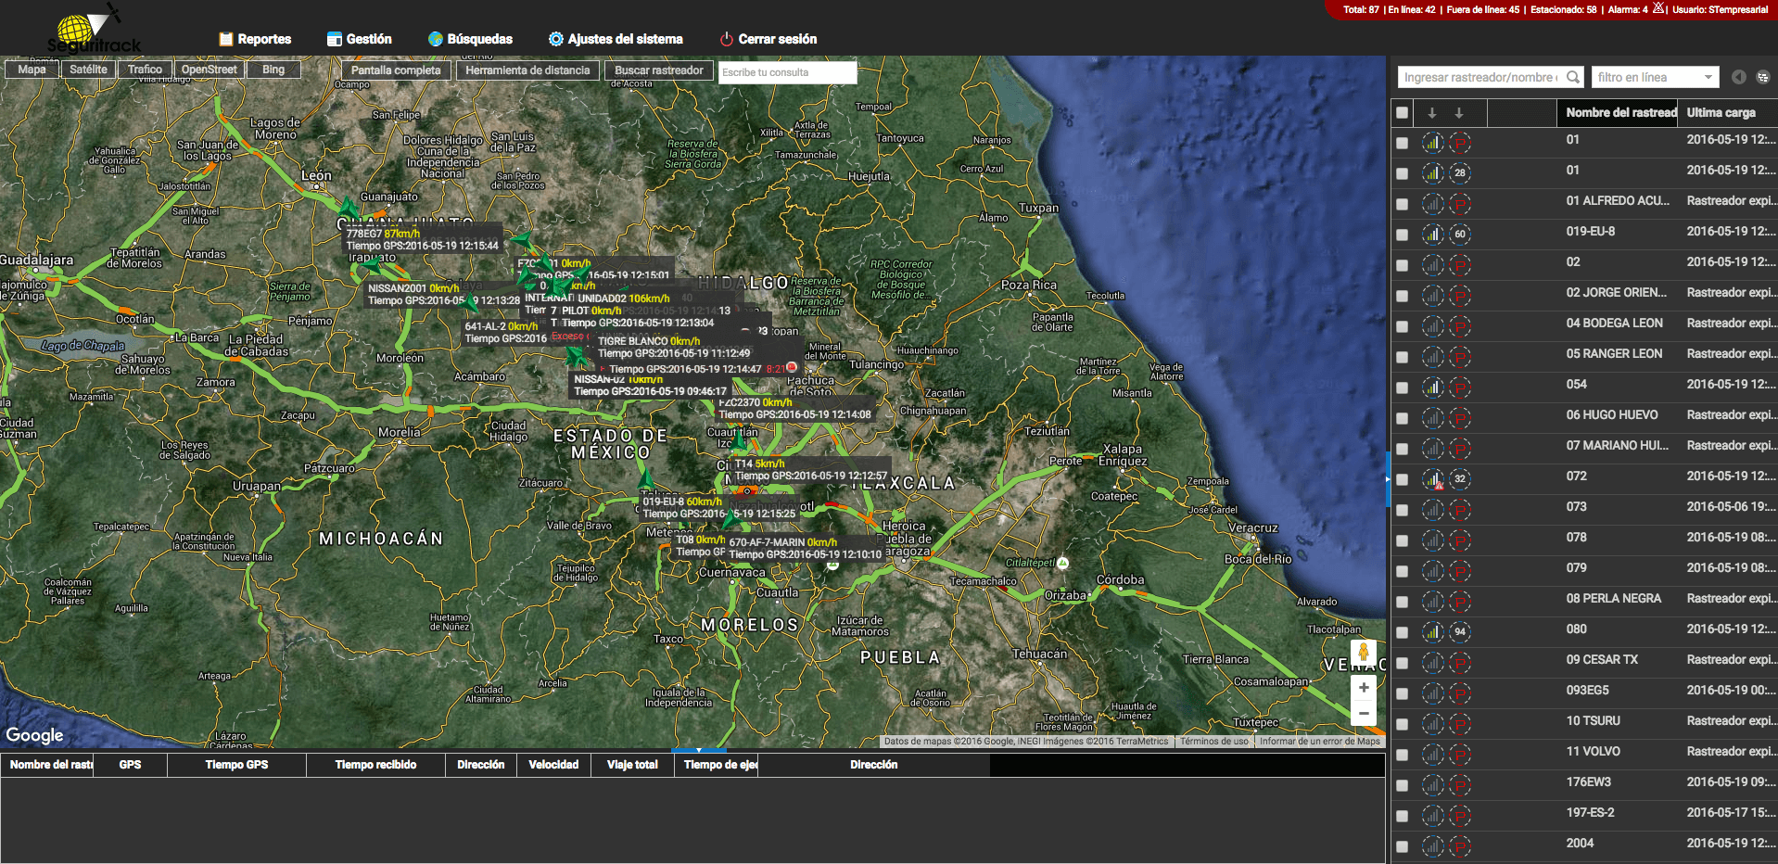Click 'Velocidad' column header in bottom table
Viewport: 1778px width, 864px height.
pyautogui.click(x=553, y=765)
